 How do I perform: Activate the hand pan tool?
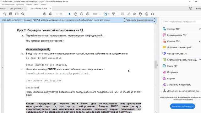pos(75,14)
